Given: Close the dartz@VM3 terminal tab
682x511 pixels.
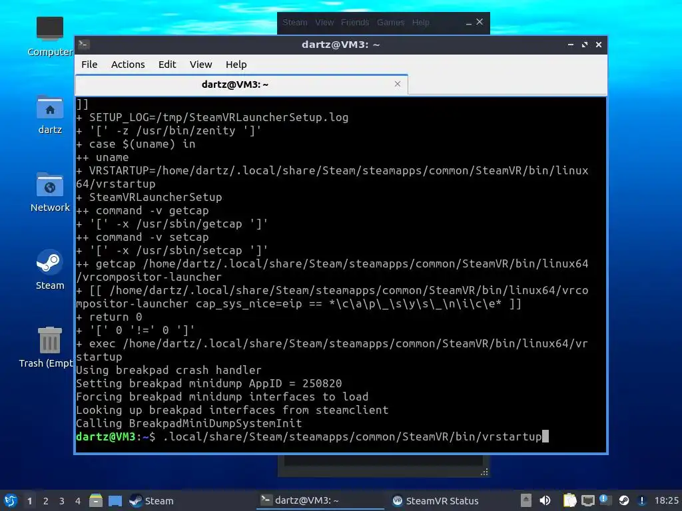Looking at the screenshot, I should click(x=397, y=84).
